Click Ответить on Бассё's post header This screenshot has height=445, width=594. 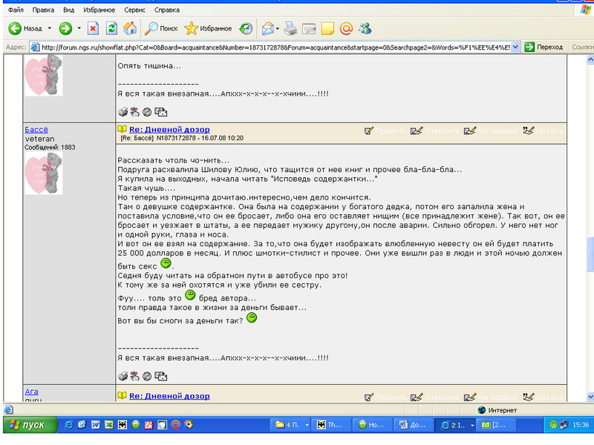(x=435, y=131)
